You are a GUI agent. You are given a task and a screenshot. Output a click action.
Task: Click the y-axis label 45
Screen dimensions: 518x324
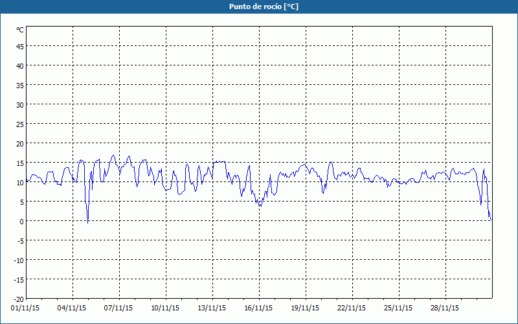click(20, 47)
